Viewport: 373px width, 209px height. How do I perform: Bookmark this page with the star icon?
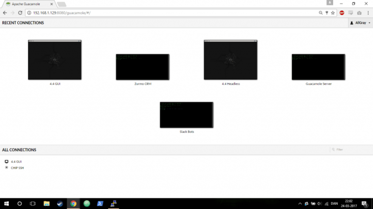coord(333,13)
